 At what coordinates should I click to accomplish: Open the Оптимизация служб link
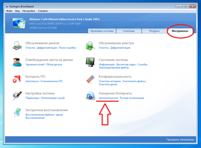coord(53,98)
